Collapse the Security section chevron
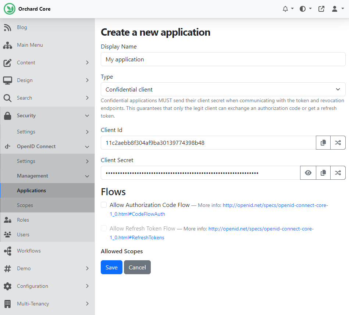Screen dimensions: 349x315 [x=87, y=116]
